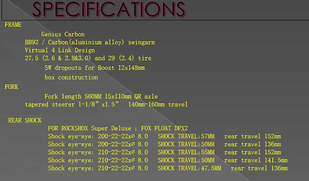Select "BB92 / Carbon(aluminium alloy) swingarm" line
This screenshot has width=309, height=181.
tap(90, 43)
